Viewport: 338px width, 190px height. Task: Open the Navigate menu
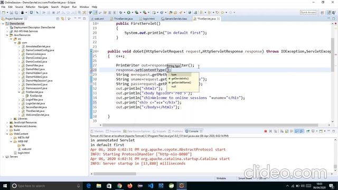[43, 7]
